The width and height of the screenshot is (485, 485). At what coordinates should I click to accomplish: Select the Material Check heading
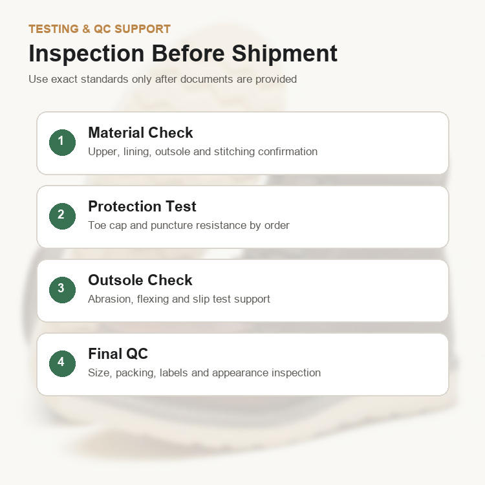pos(140,133)
